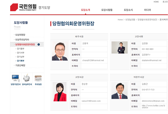Open 김동근's Twitter URL link
This screenshot has height=114, width=168.
click(153, 106)
